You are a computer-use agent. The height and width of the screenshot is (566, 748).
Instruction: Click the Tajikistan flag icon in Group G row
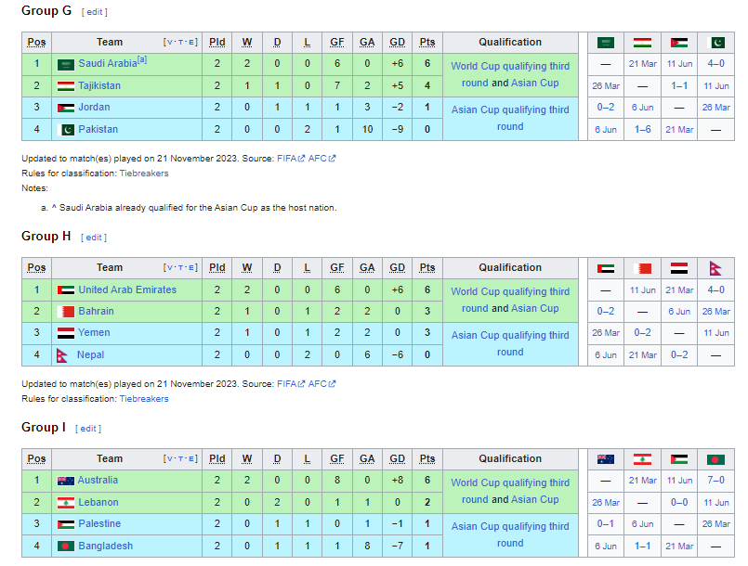tap(65, 86)
